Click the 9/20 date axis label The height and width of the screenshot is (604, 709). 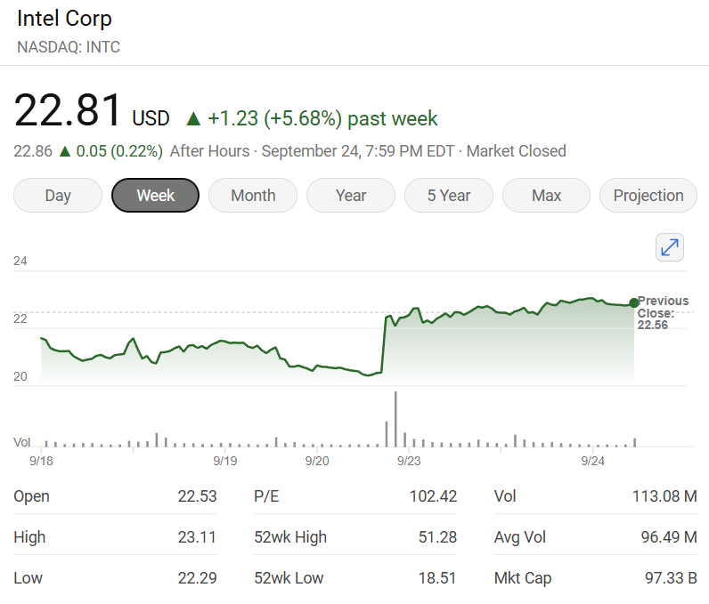317,461
